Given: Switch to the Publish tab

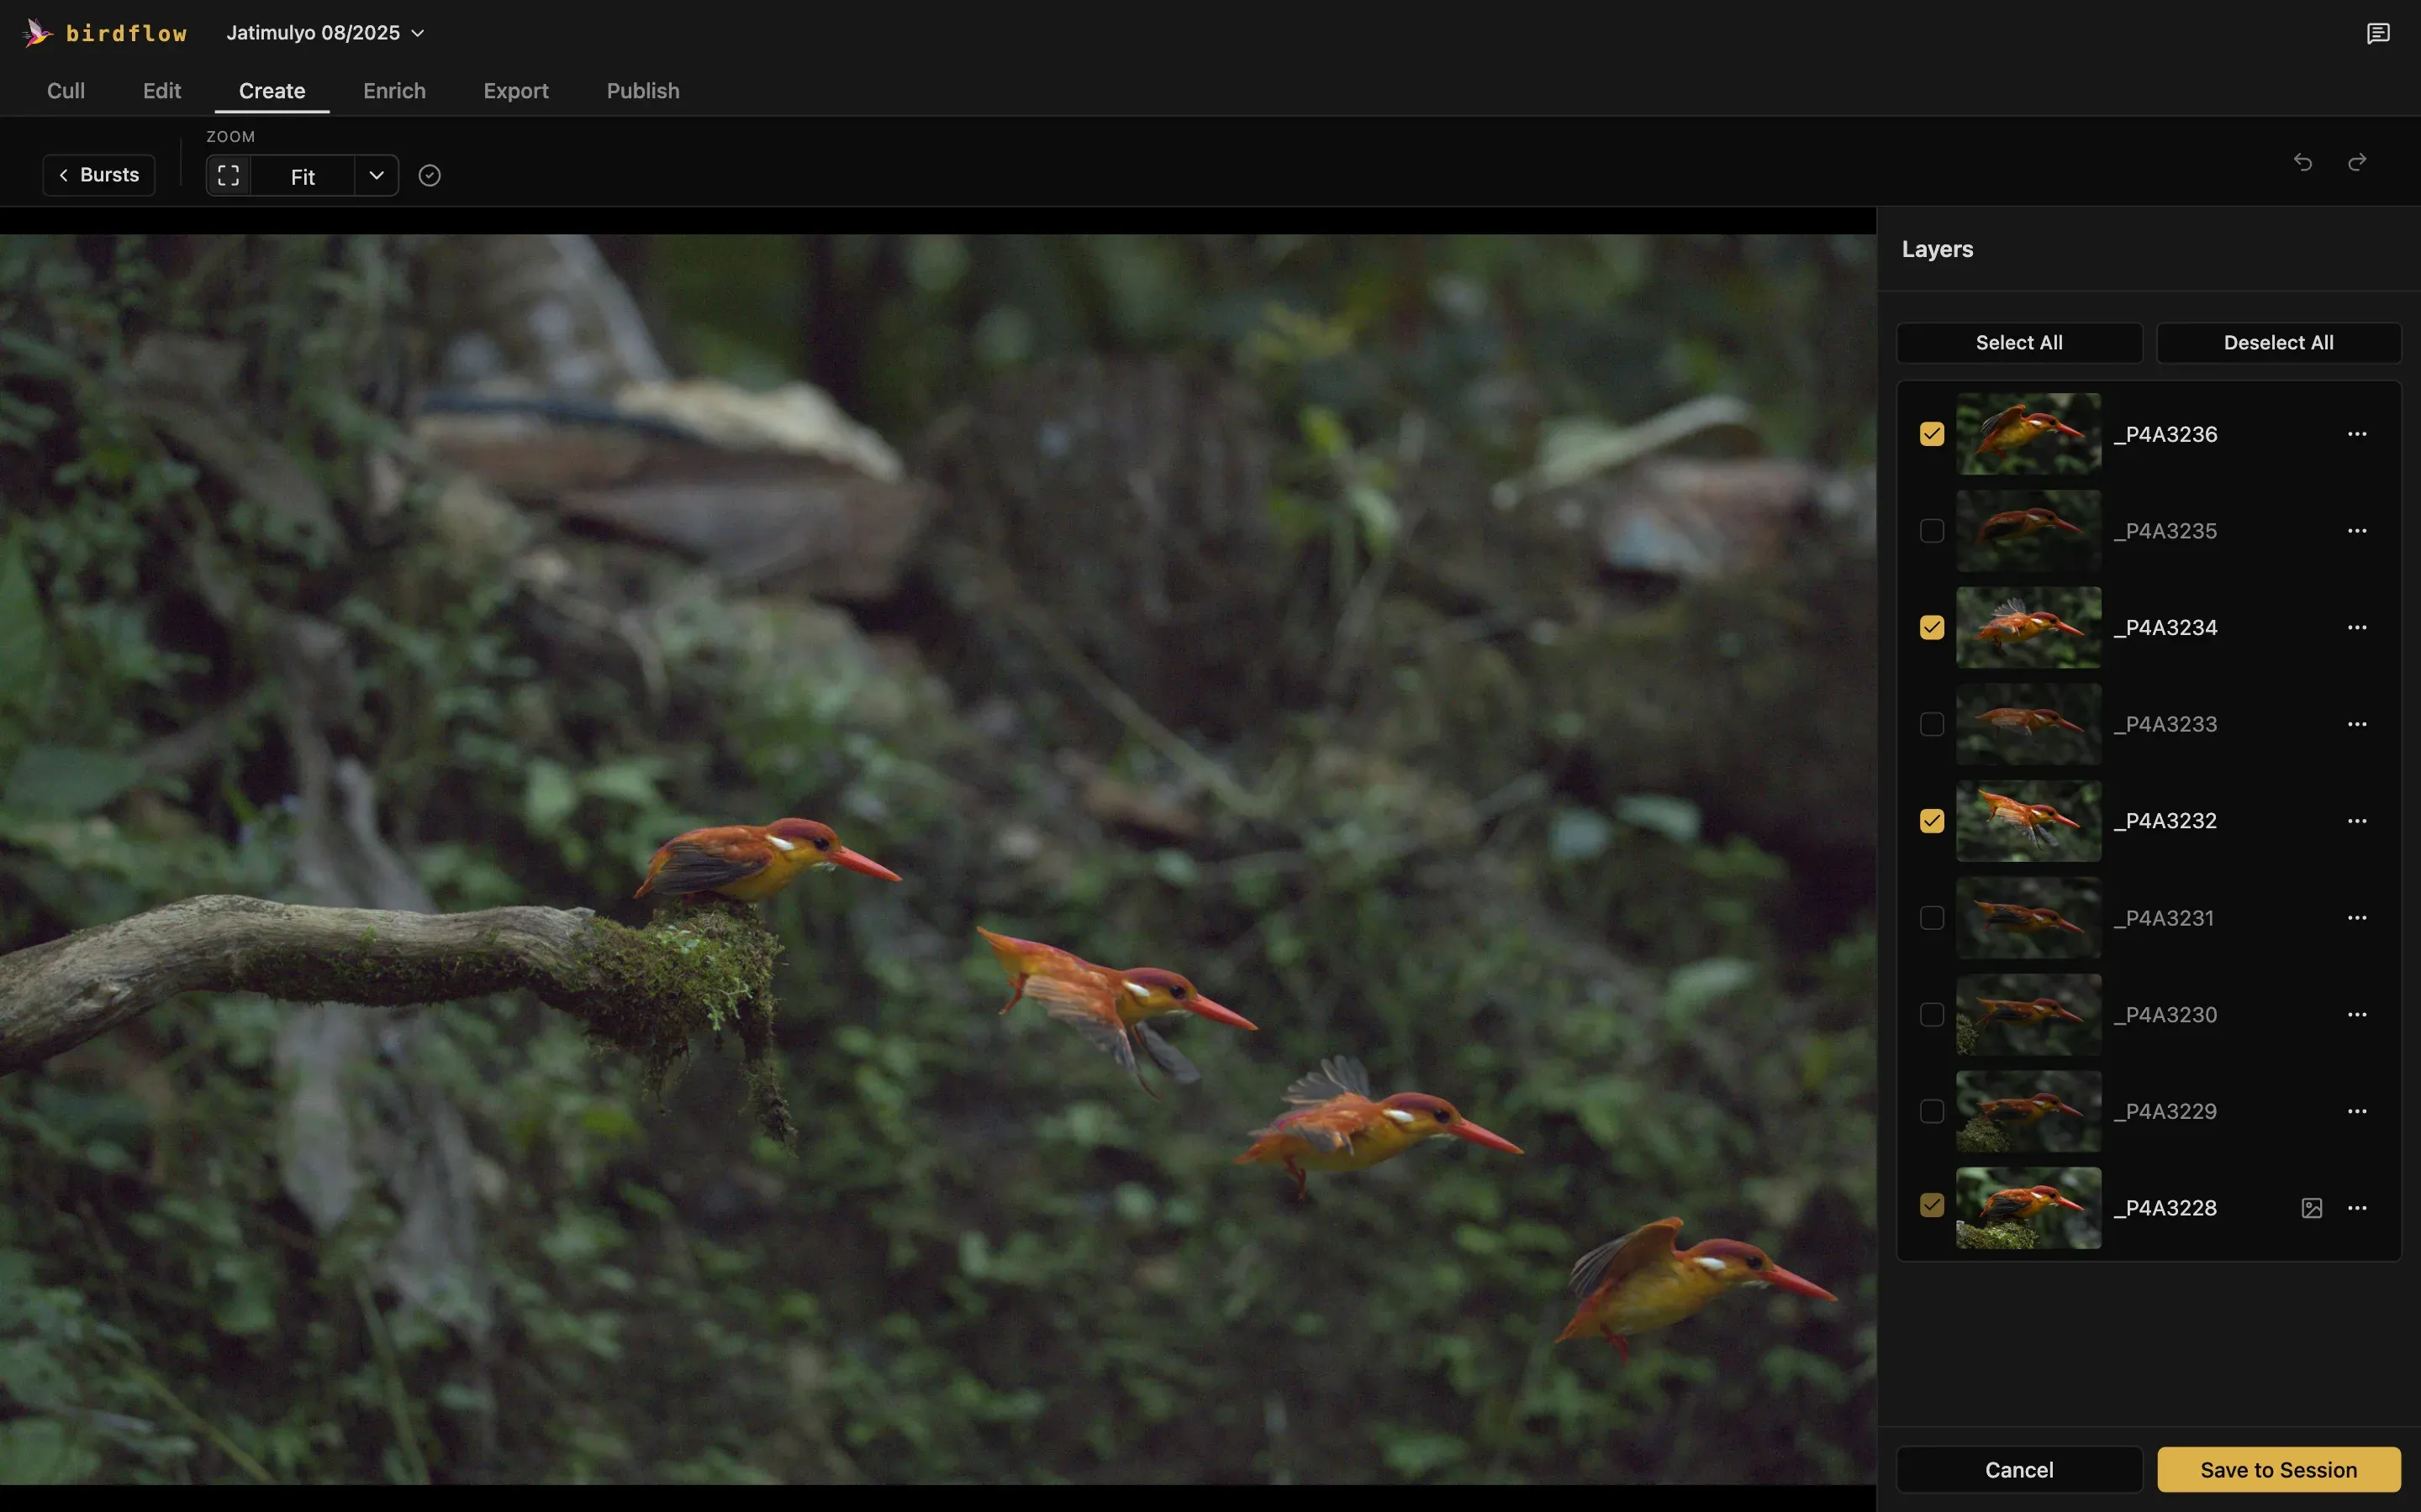Looking at the screenshot, I should [643, 91].
